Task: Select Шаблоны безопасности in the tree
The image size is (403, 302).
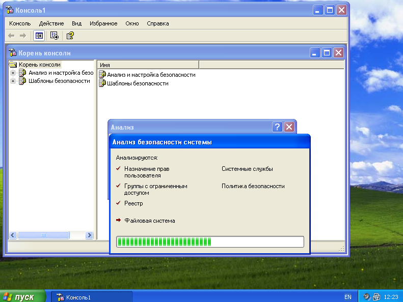Action: tap(59, 81)
